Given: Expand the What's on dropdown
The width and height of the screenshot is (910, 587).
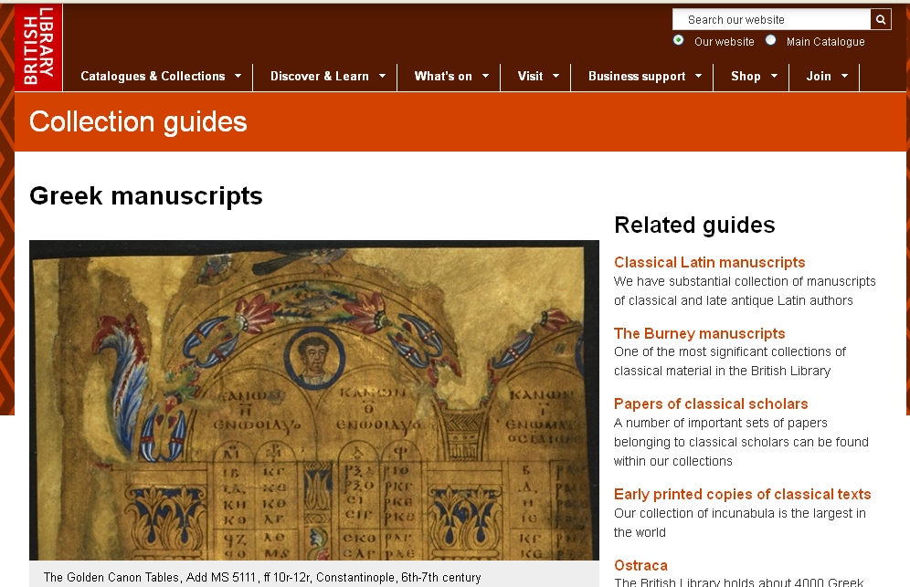Looking at the screenshot, I should pyautogui.click(x=449, y=77).
